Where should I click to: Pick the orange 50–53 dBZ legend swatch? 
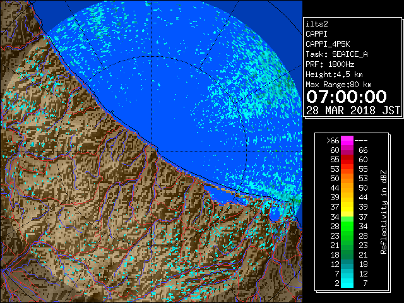(347, 178)
